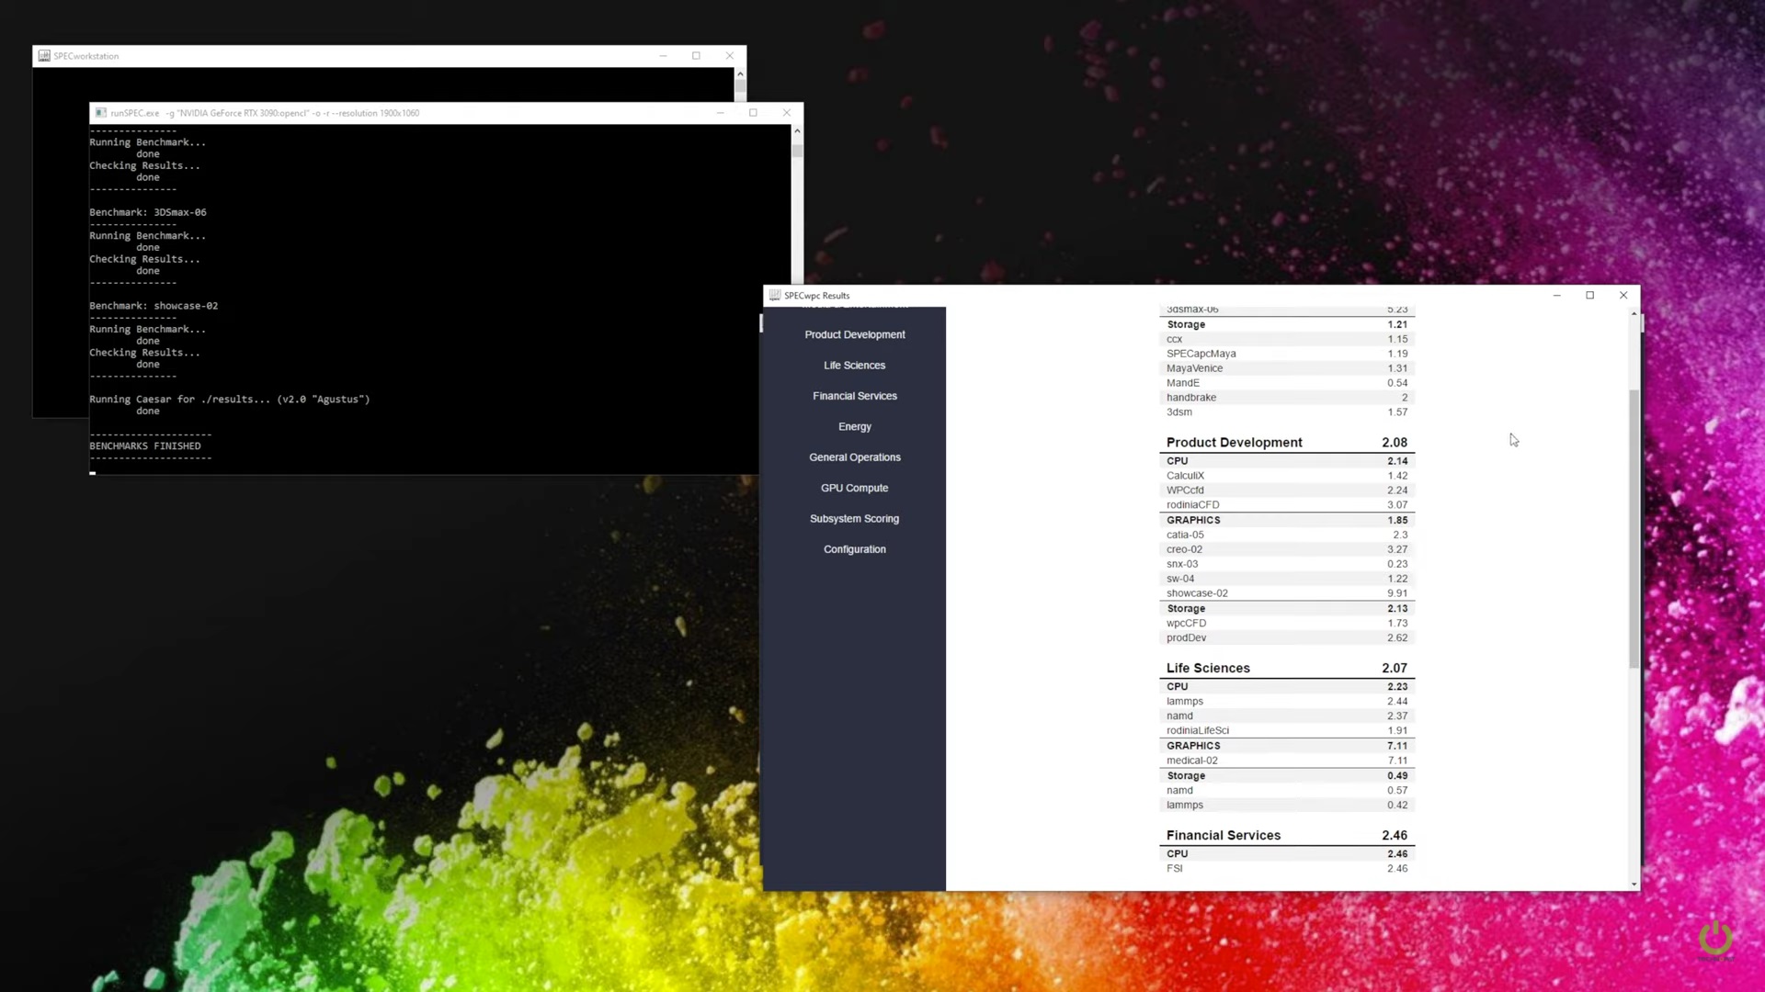This screenshot has height=992, width=1765.
Task: Close the runSPEC.exe console window
Action: (786, 113)
